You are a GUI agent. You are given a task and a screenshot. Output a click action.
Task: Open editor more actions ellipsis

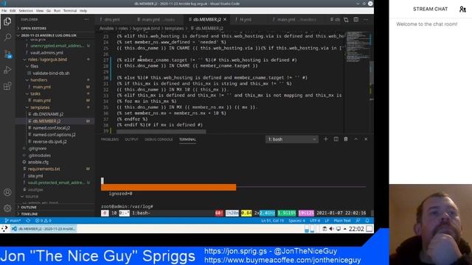tap(366, 20)
